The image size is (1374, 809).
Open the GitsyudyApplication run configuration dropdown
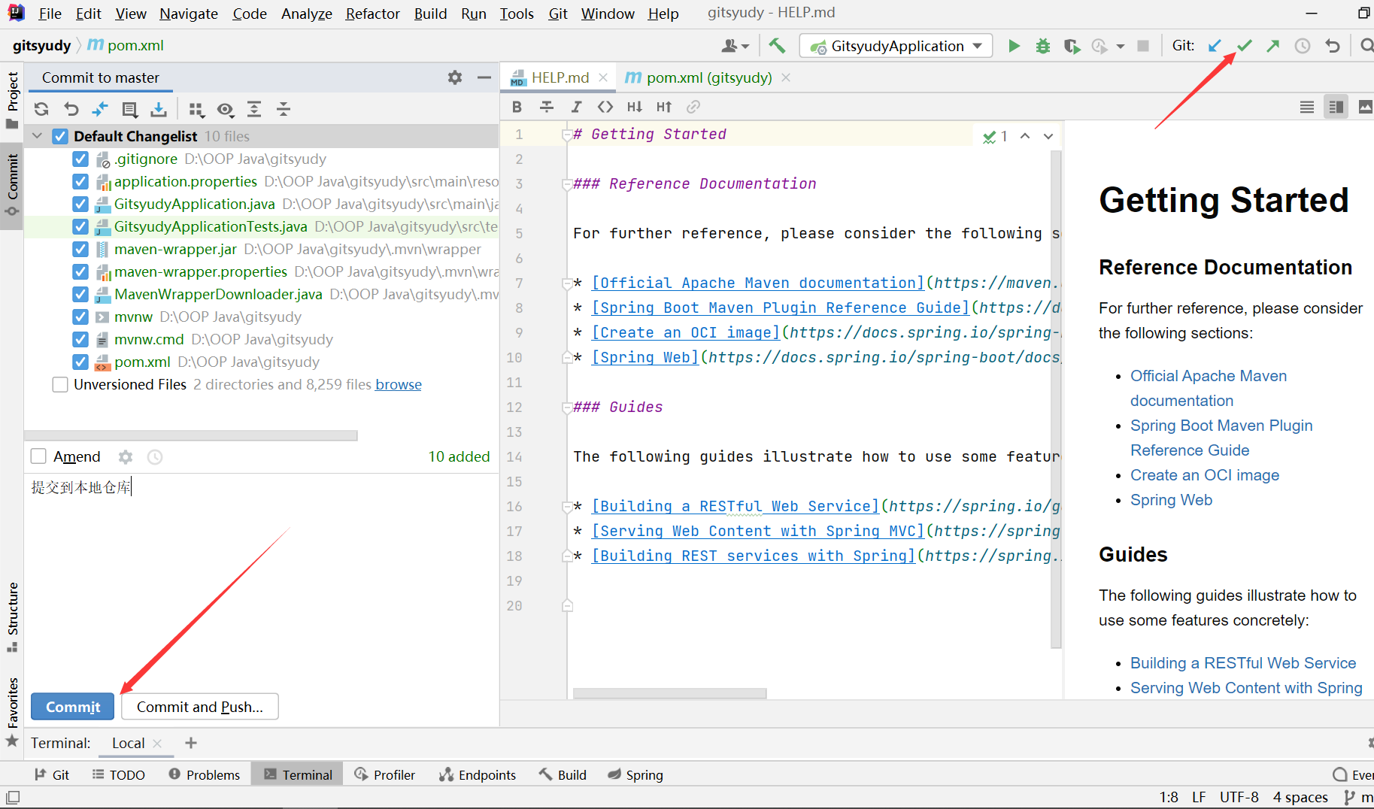(x=896, y=46)
